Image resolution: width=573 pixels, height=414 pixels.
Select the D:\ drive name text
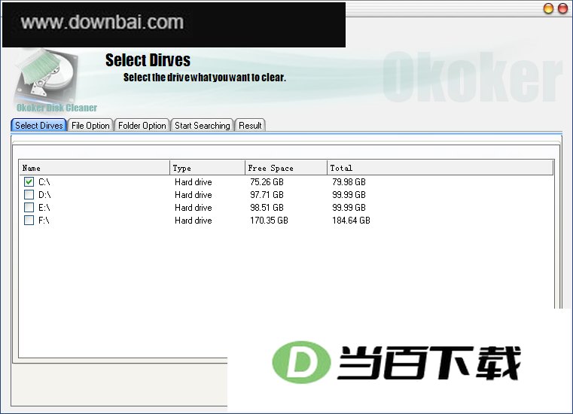coord(44,195)
